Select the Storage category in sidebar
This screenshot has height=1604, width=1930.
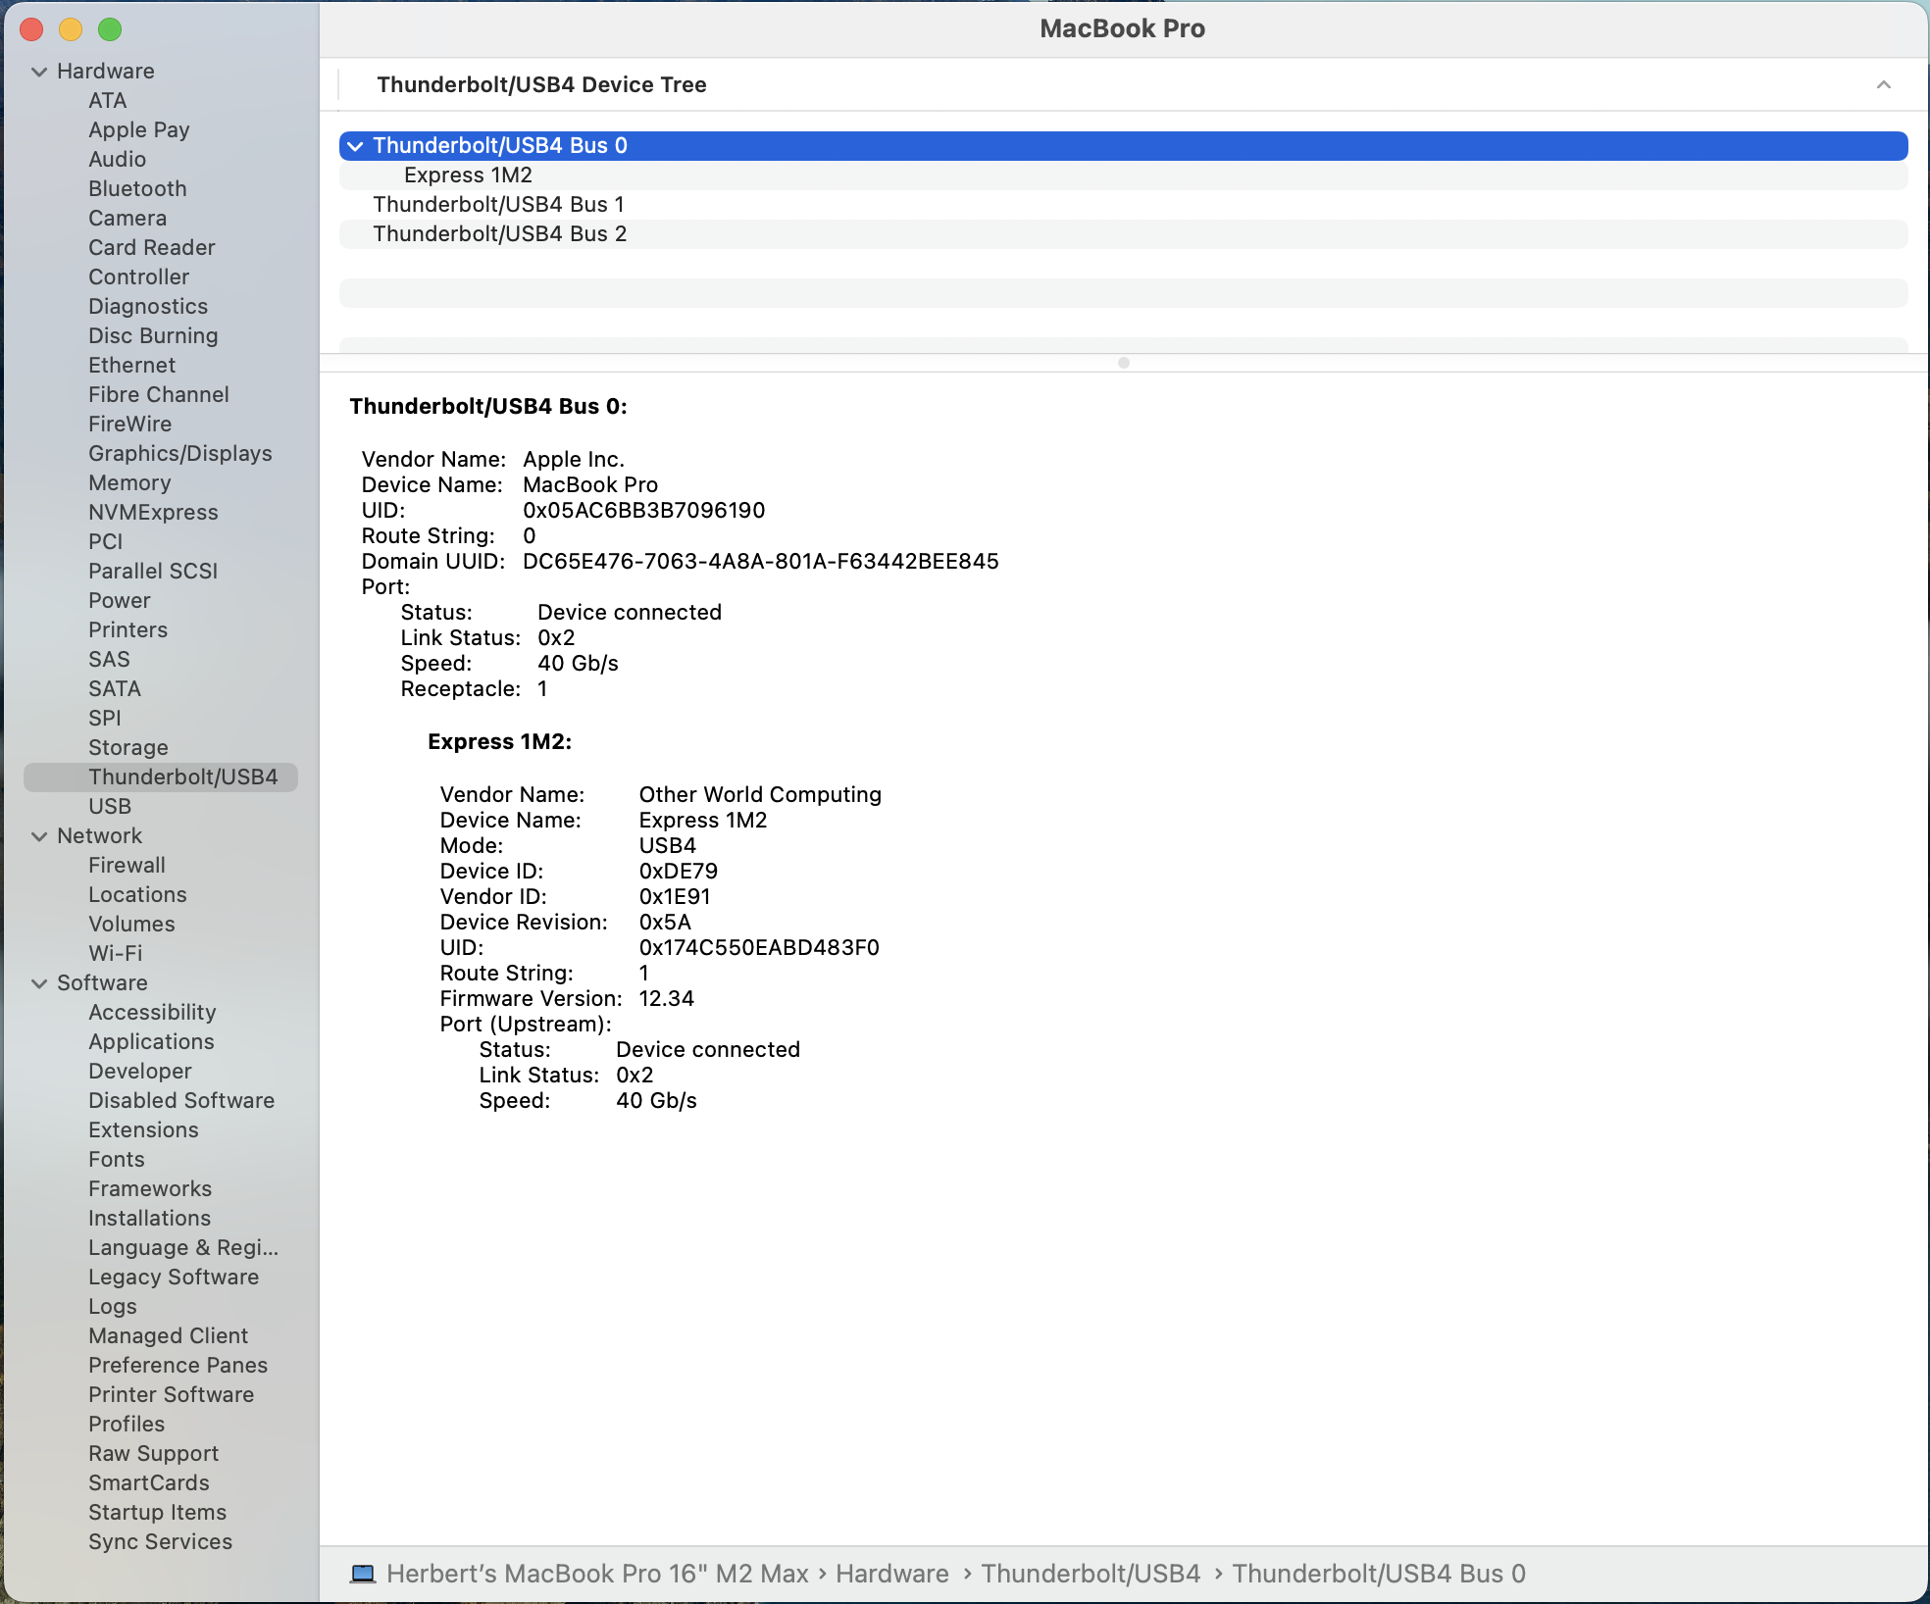[x=128, y=748]
